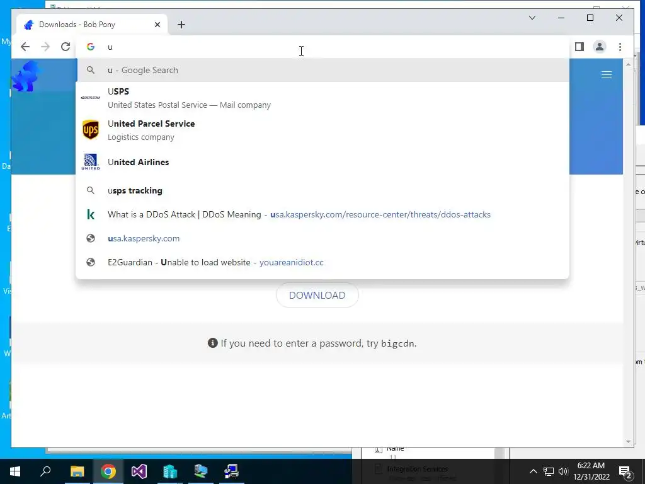Open Visual Studio from the taskbar

(x=139, y=471)
